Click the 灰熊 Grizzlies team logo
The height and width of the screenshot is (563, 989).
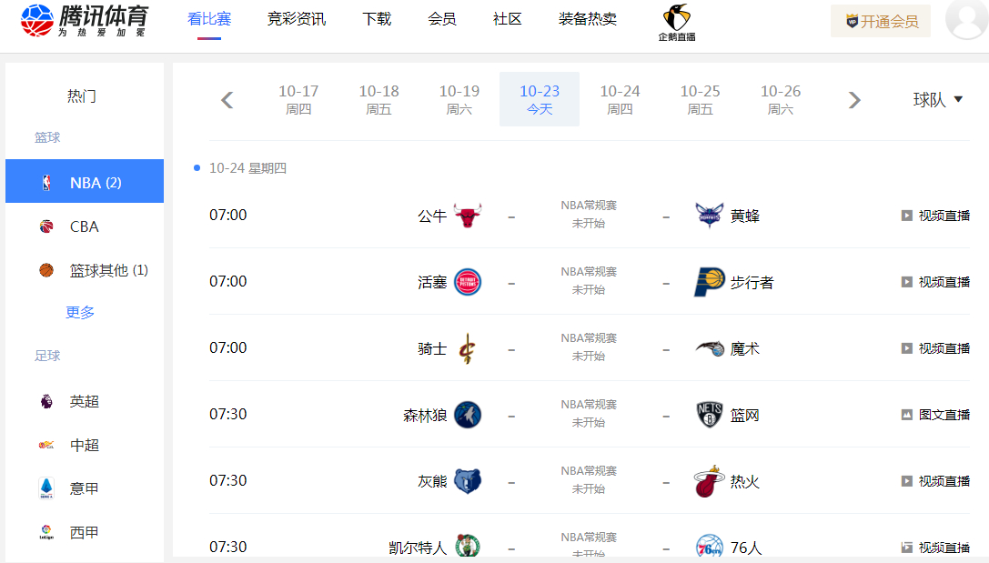468,482
